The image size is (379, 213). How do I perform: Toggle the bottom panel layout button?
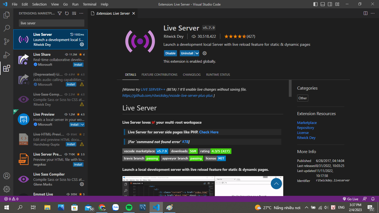pyautogui.click(x=323, y=4)
